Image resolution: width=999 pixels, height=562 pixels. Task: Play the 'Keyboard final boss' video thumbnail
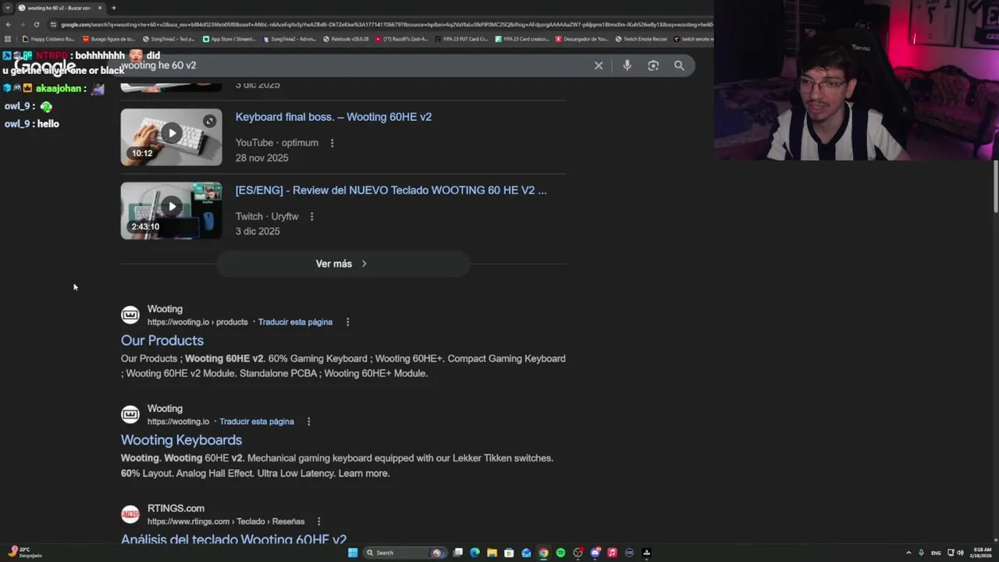pyautogui.click(x=171, y=137)
